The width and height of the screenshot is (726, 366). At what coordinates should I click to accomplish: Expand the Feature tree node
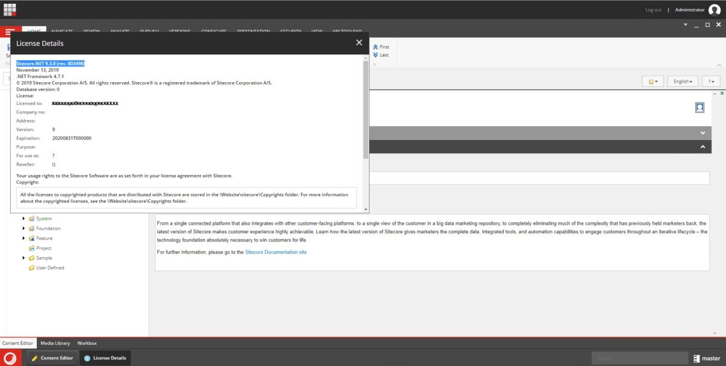click(24, 238)
